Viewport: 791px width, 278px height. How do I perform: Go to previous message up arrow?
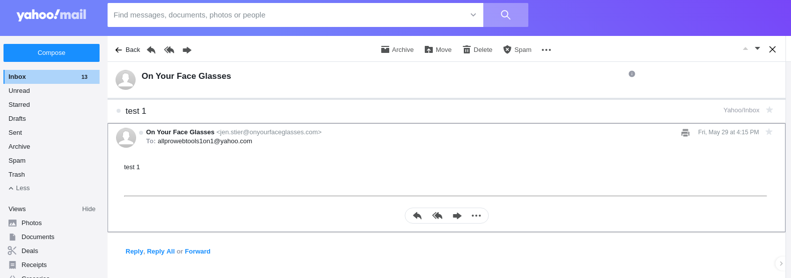pos(745,49)
